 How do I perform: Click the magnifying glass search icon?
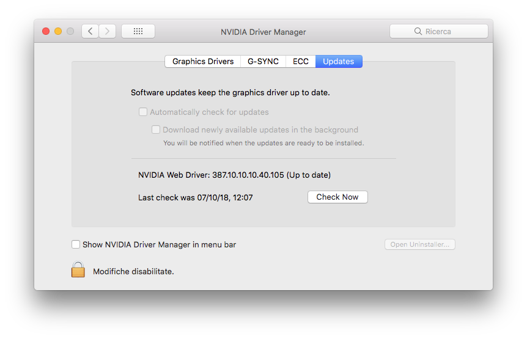(418, 31)
